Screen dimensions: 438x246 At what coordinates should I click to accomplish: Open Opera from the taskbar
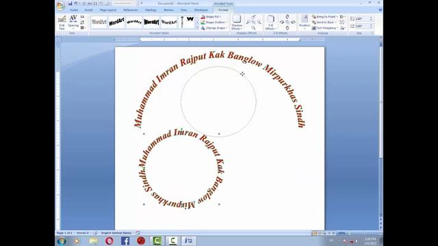[x=109, y=241]
